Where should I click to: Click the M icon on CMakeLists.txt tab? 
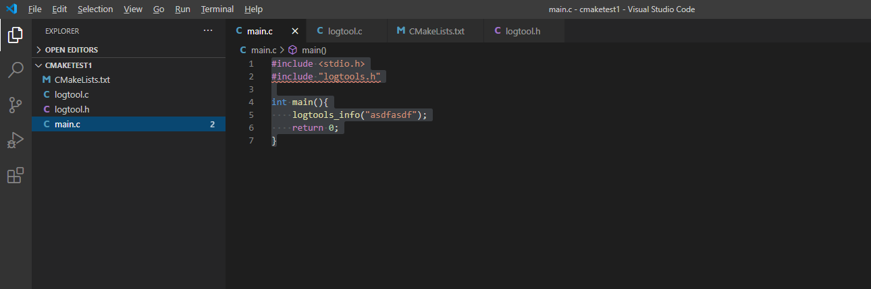click(401, 31)
